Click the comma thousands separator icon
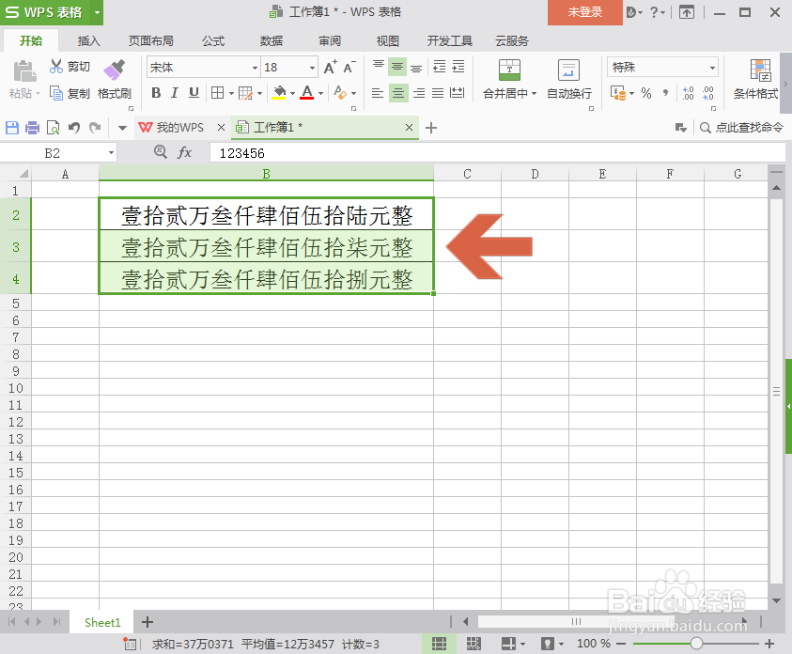This screenshot has width=792, height=654. pyautogui.click(x=666, y=93)
